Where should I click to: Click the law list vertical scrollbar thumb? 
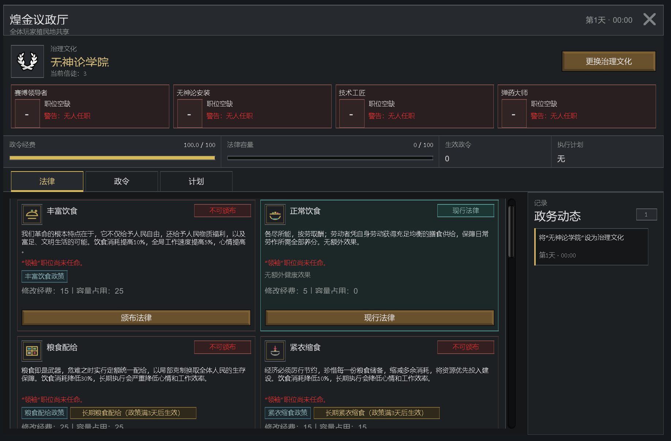coord(511,231)
